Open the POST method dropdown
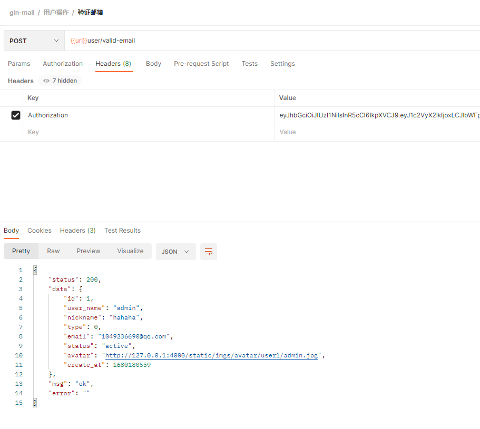 pos(34,41)
